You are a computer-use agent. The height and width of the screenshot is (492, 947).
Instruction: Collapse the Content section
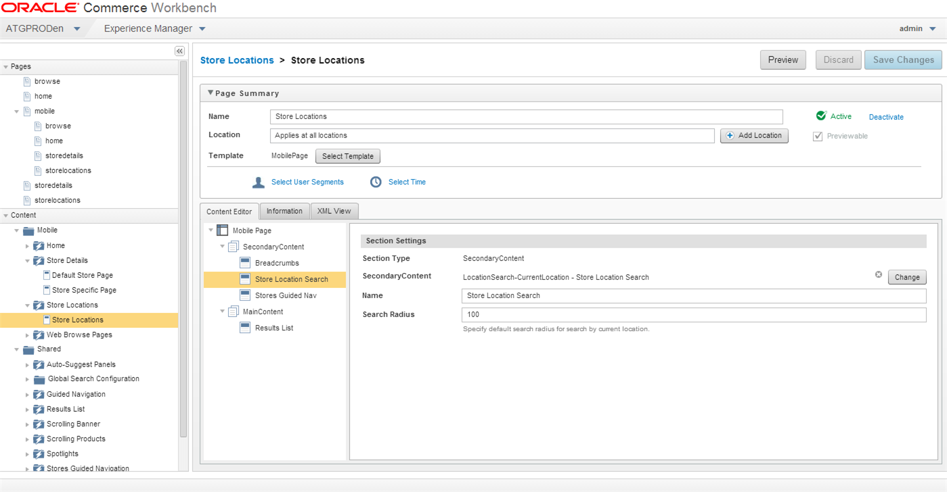[6, 216]
